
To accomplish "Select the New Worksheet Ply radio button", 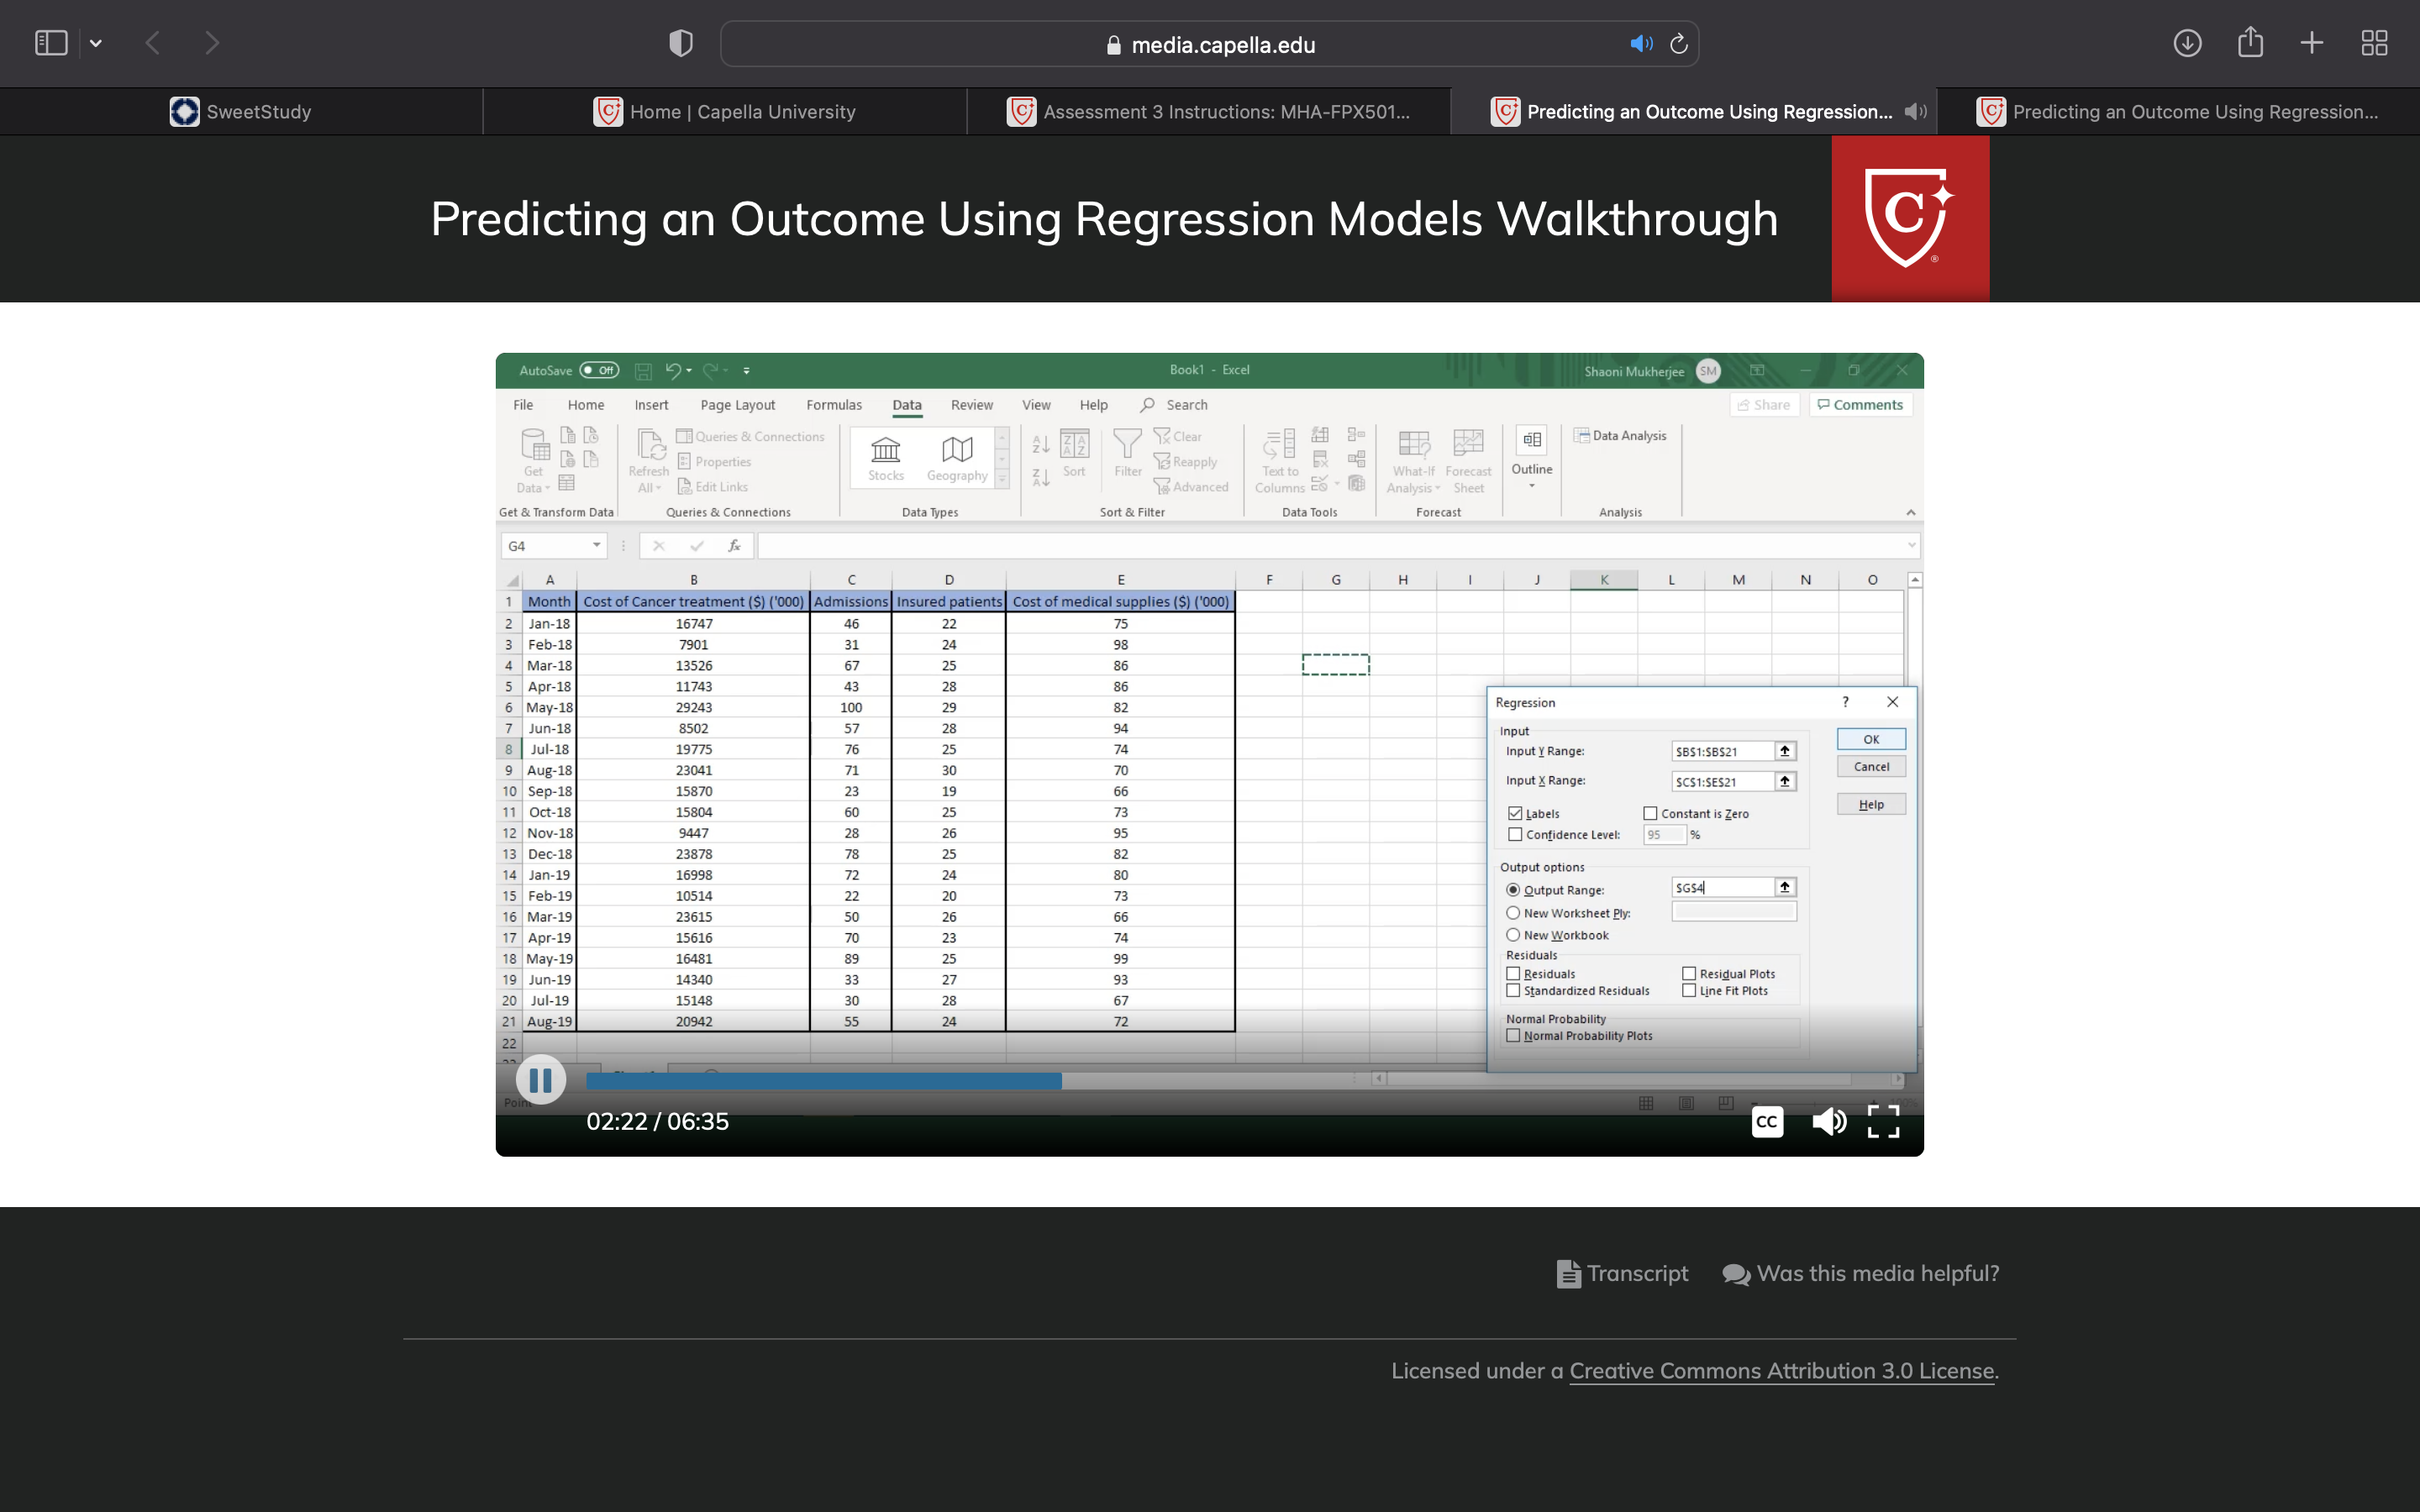I will point(1513,913).
